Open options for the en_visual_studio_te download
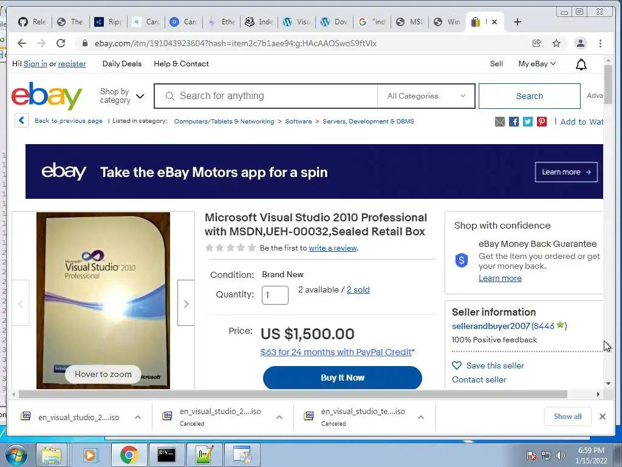Screen dimensions: 622x467 [421, 417]
